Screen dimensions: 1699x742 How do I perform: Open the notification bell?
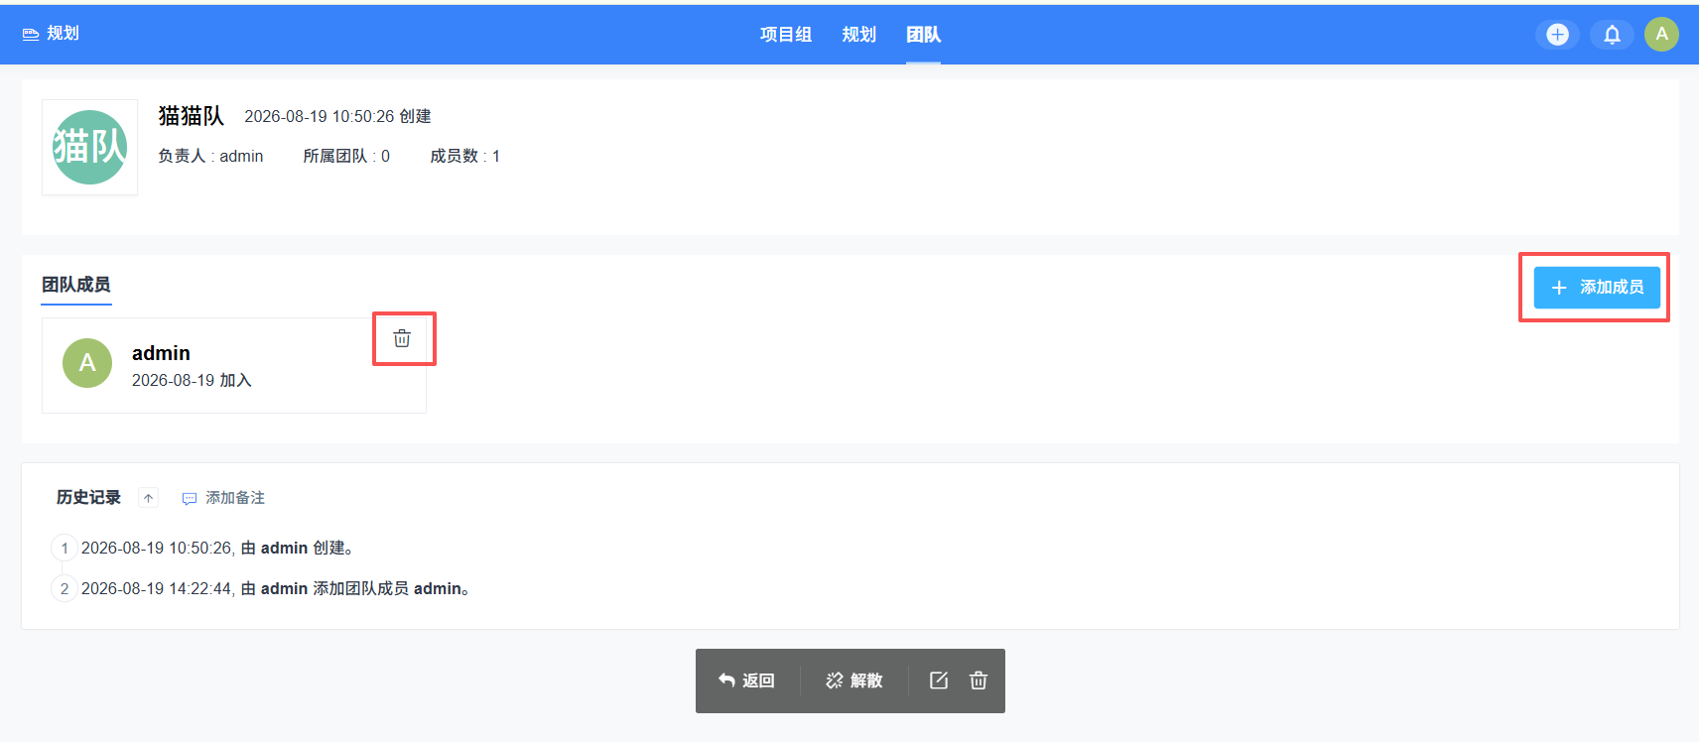pyautogui.click(x=1612, y=35)
